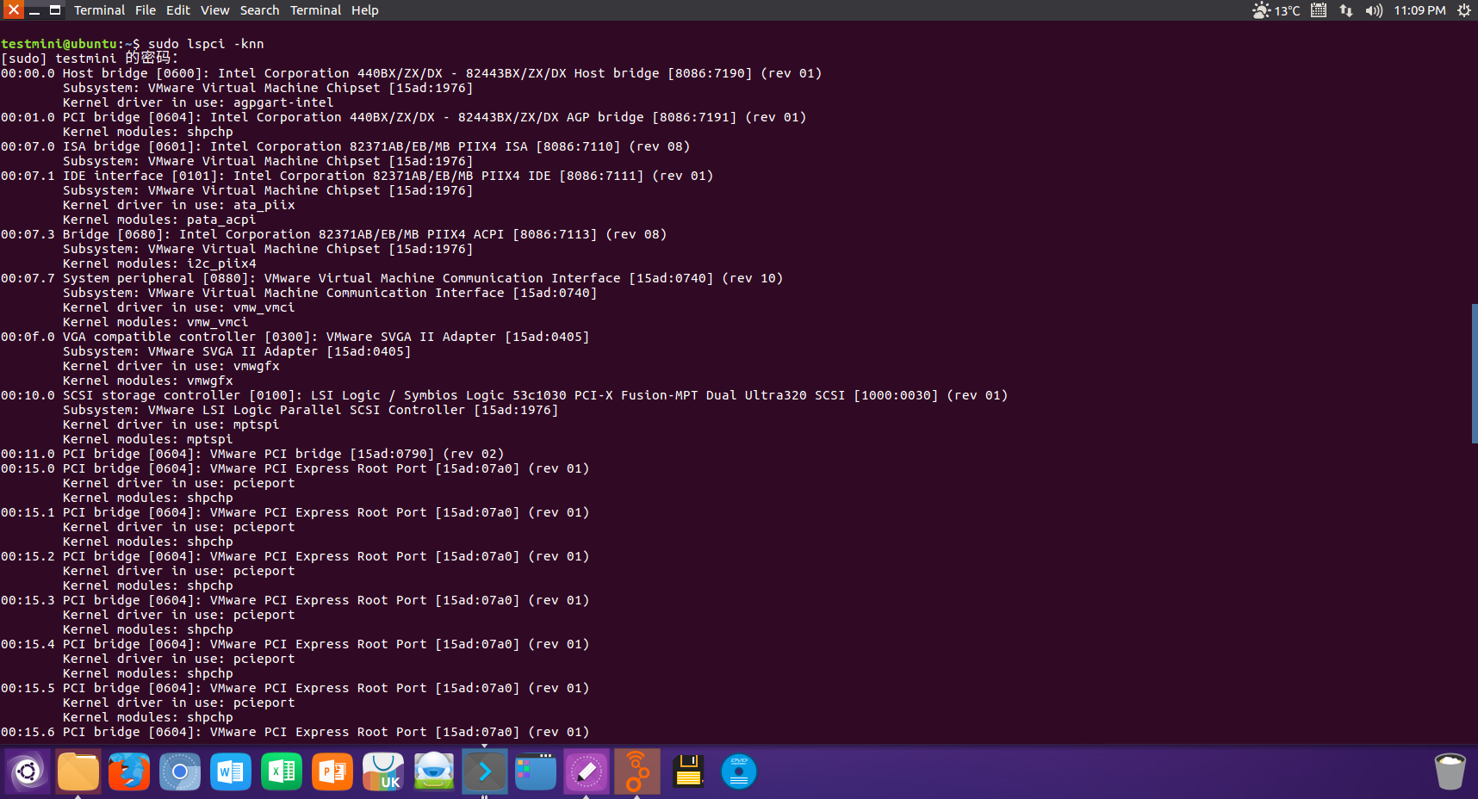The height and width of the screenshot is (799, 1478).
Task: Open the keyboard input indicator icon
Action: (1319, 10)
